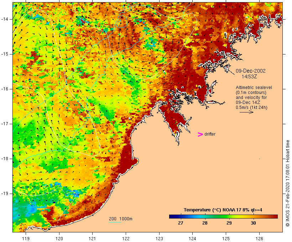
Task: Click the cyan isobath legend line sample
Action: (115, 222)
